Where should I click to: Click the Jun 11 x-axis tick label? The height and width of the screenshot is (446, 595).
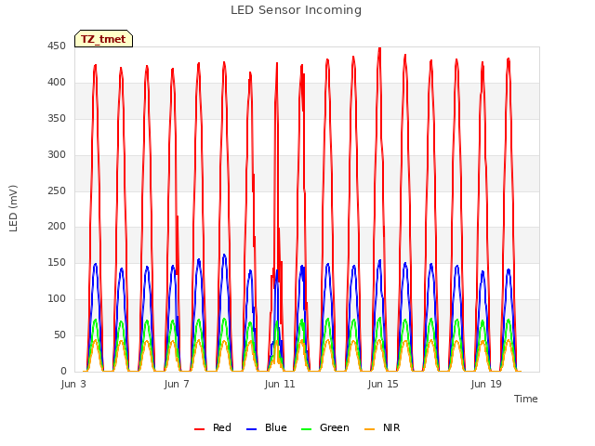[x=280, y=384]
